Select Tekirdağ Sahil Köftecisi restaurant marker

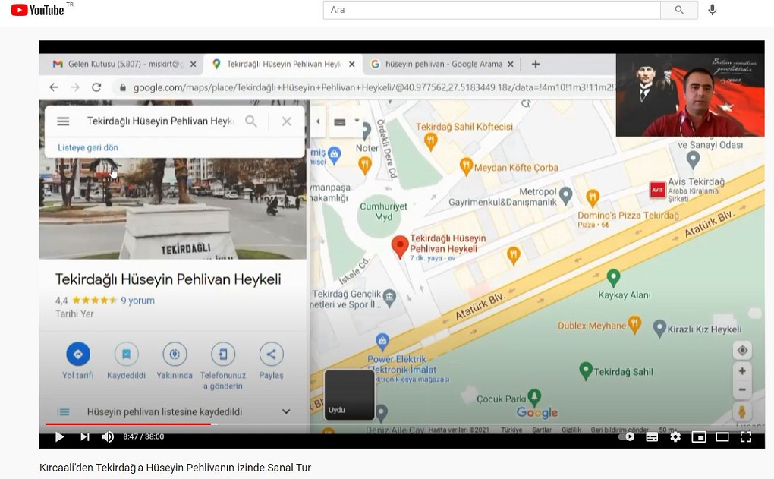[430, 142]
